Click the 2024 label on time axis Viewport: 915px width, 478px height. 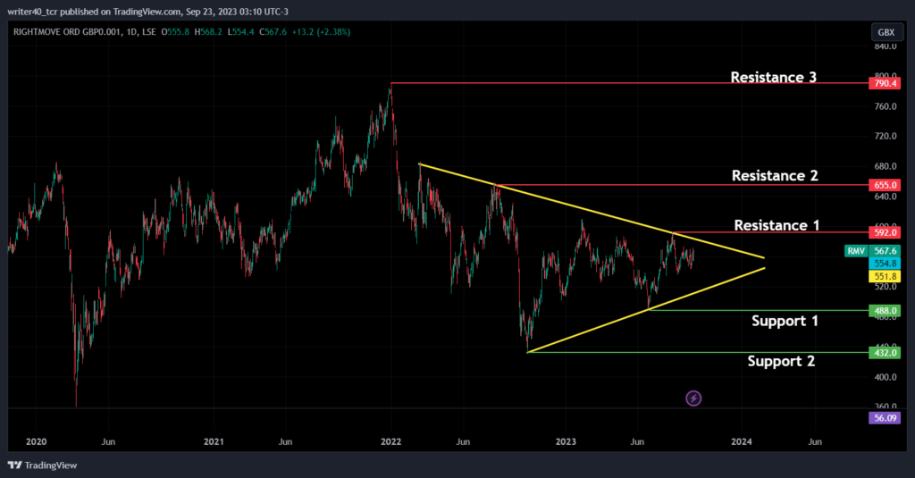click(x=742, y=441)
